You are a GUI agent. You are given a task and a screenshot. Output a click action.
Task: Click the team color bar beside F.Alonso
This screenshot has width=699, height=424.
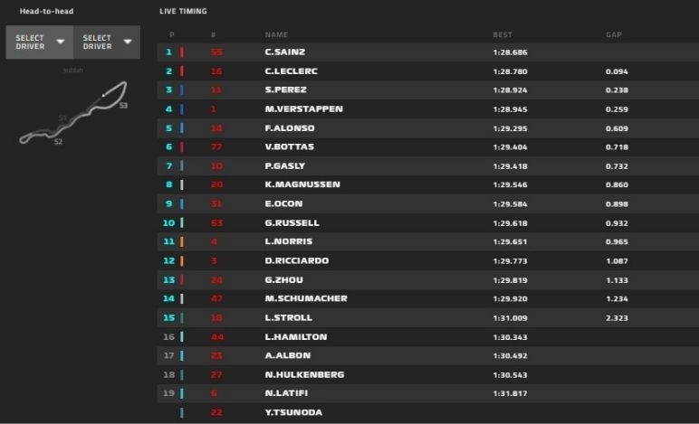tap(182, 128)
